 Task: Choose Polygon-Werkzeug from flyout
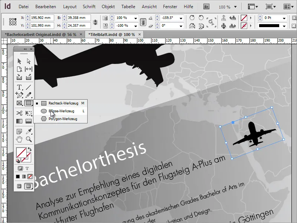click(61, 119)
